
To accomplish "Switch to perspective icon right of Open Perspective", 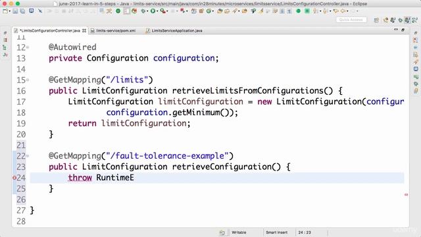I will coord(385,20).
